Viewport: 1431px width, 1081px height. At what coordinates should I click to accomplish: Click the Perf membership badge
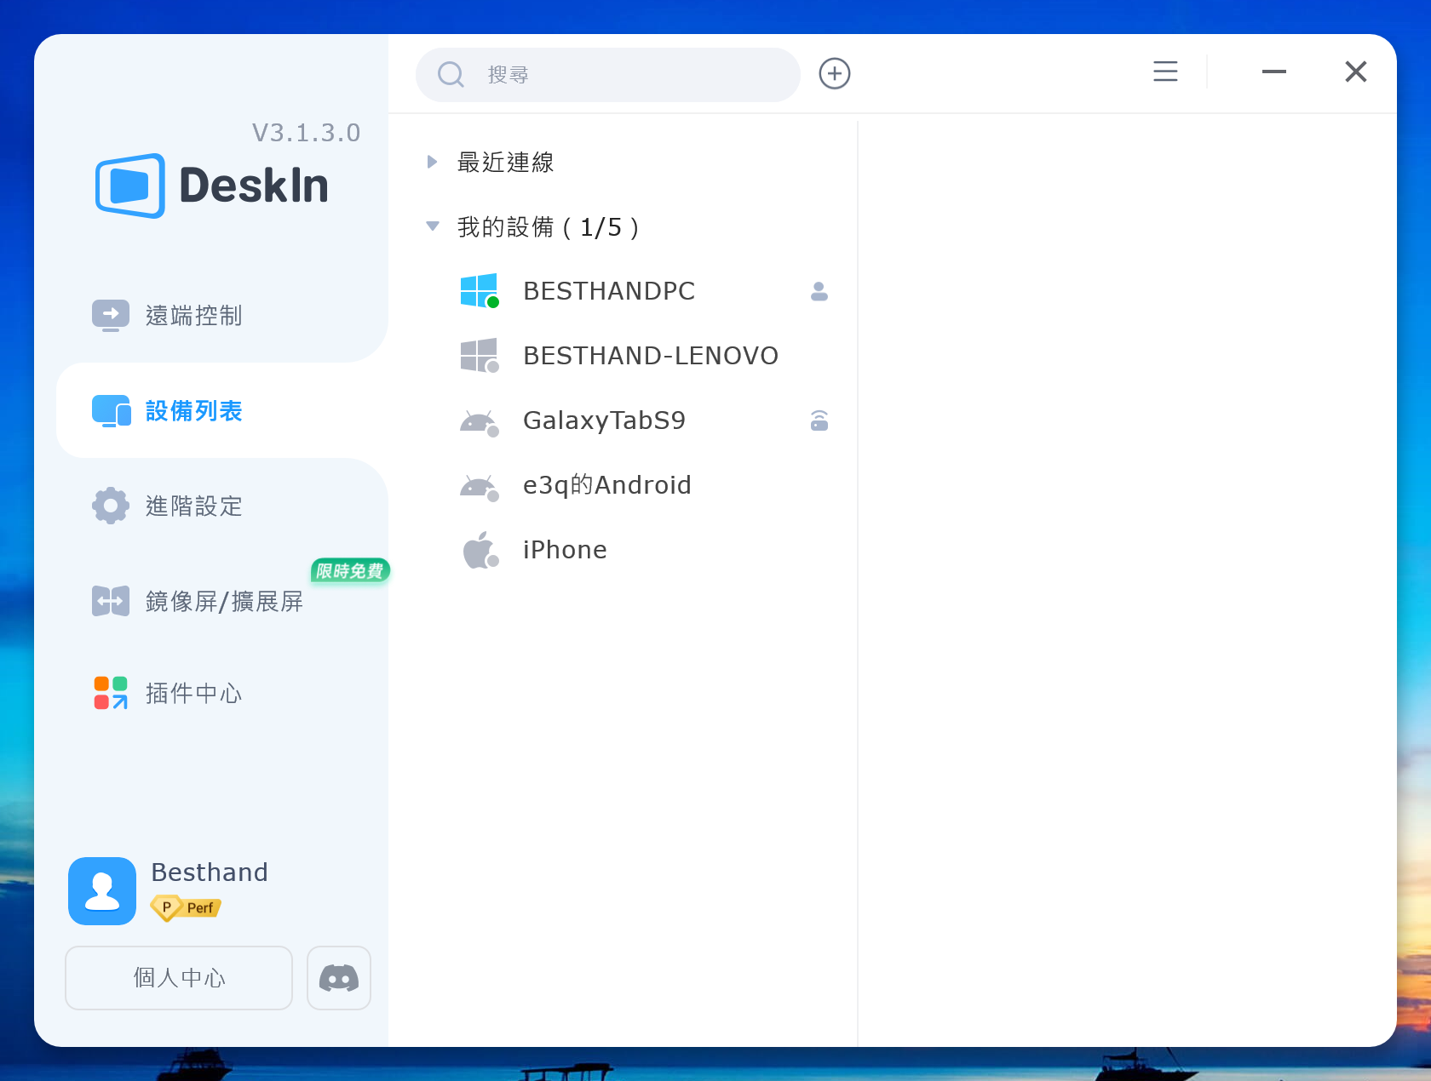(187, 908)
